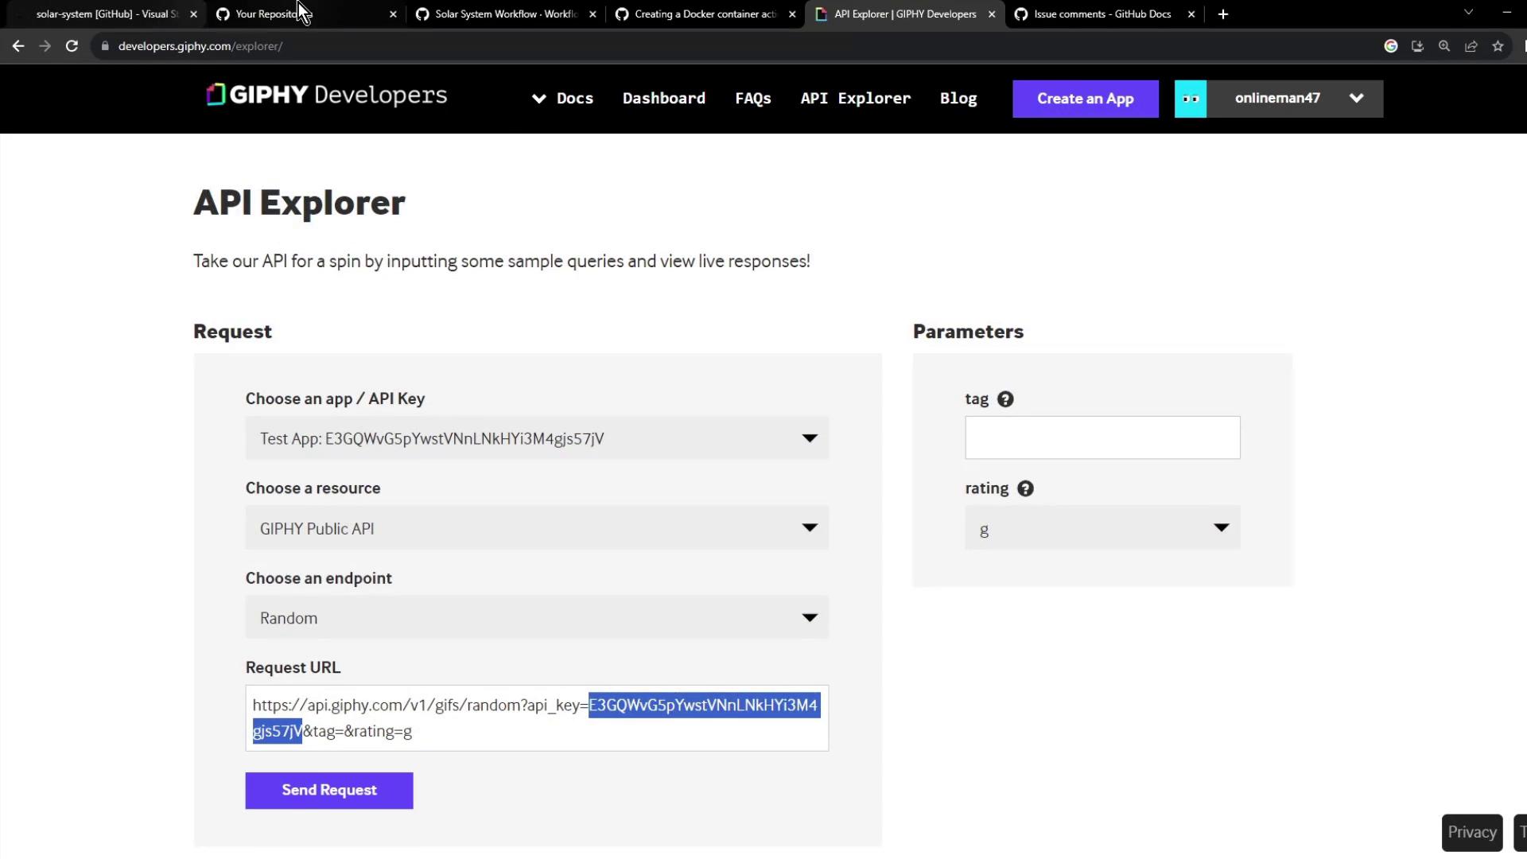
Task: Open the Choose a resource dropdown
Action: pyautogui.click(x=537, y=528)
